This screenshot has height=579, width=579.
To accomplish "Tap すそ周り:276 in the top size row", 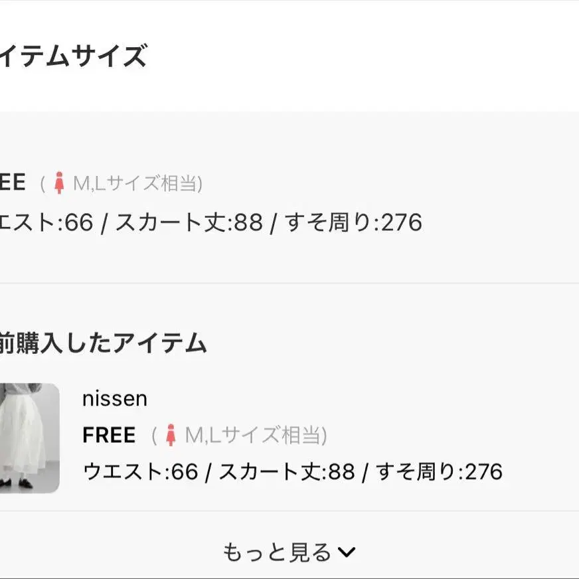I will (x=353, y=222).
